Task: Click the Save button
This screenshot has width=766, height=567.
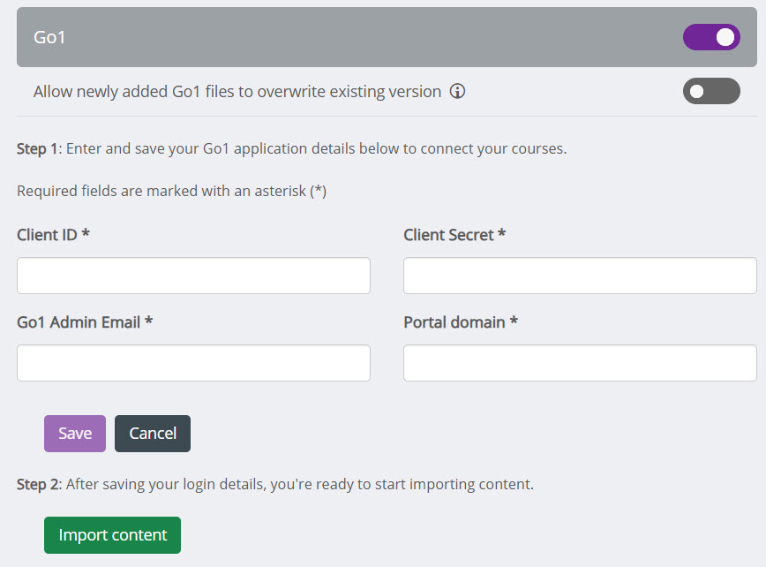Action: tap(74, 434)
